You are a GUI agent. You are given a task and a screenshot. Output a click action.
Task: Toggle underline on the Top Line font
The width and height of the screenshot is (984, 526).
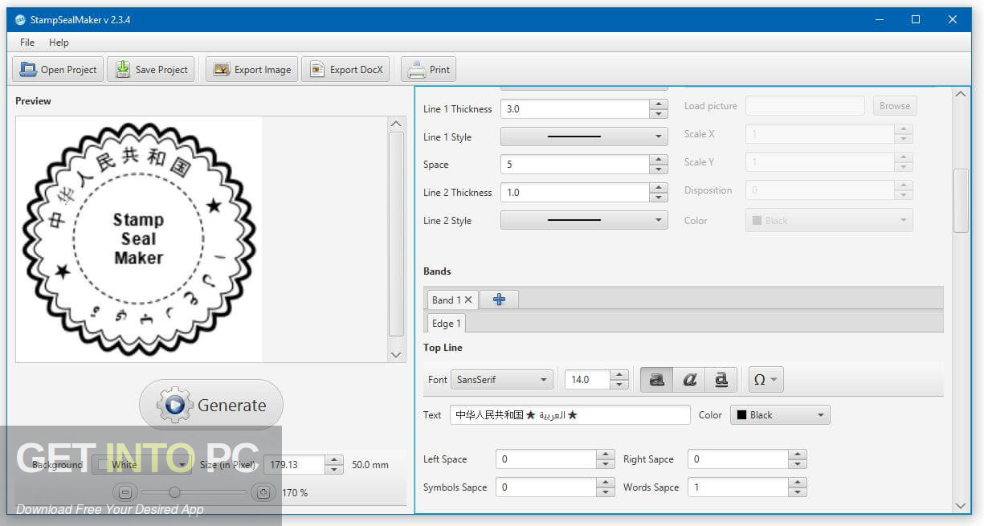[721, 379]
